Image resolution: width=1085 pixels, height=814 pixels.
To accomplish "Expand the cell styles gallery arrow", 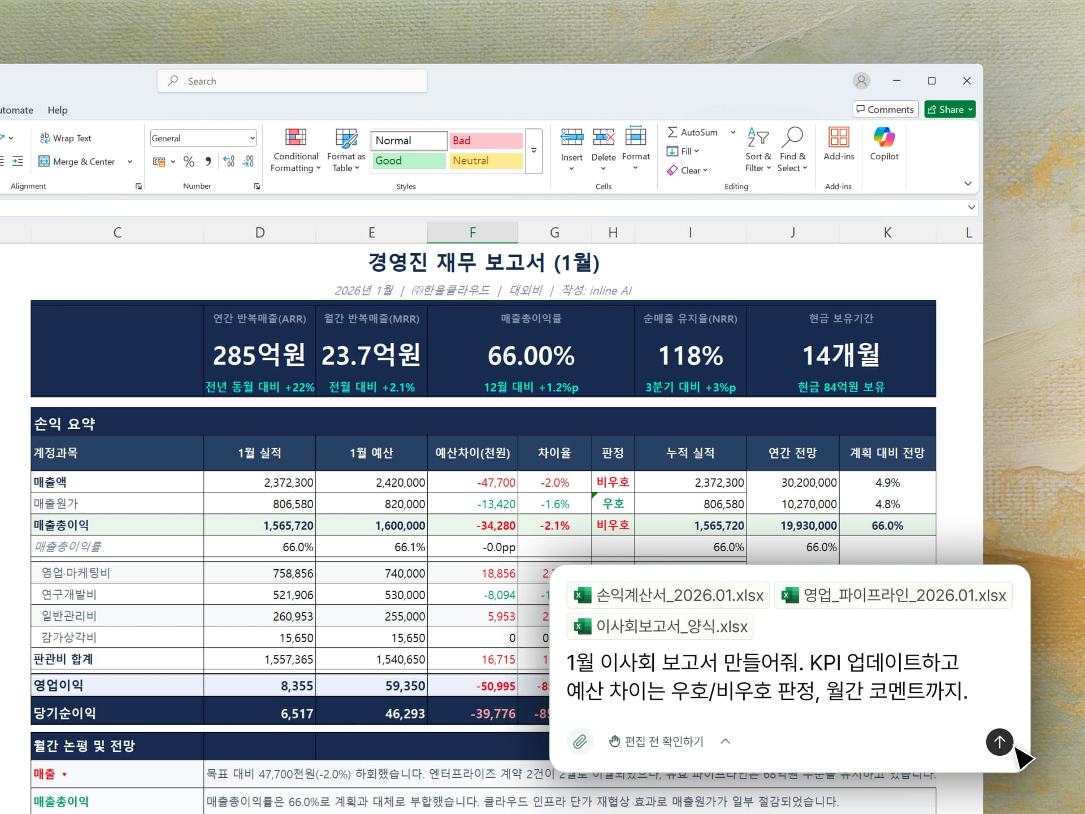I will pos(533,151).
